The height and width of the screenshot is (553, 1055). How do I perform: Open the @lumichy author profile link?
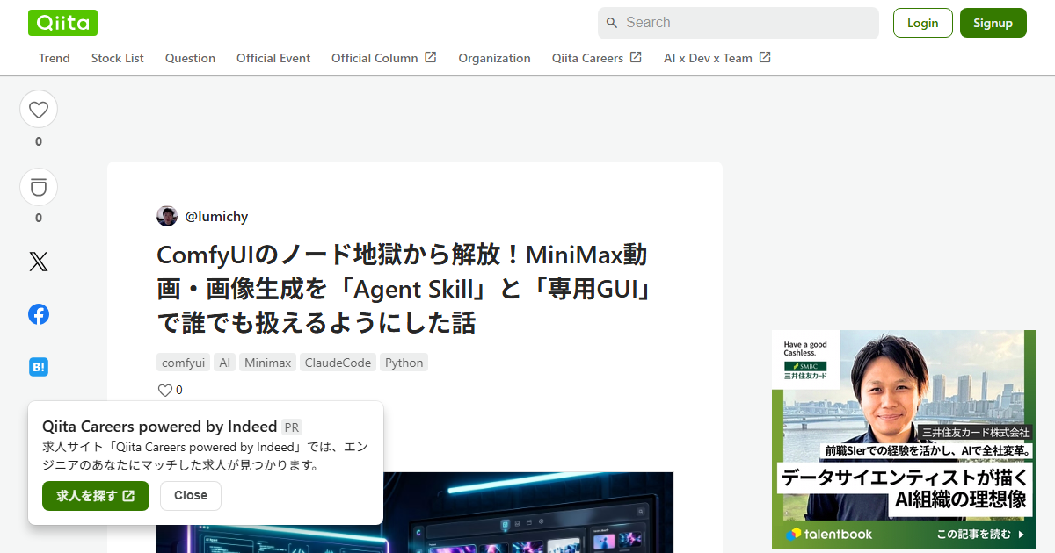216,216
